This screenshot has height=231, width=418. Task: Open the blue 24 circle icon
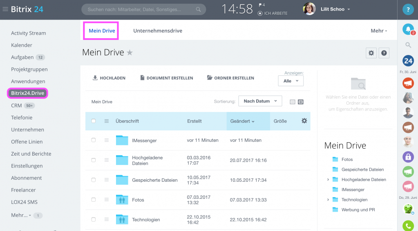[408, 61]
